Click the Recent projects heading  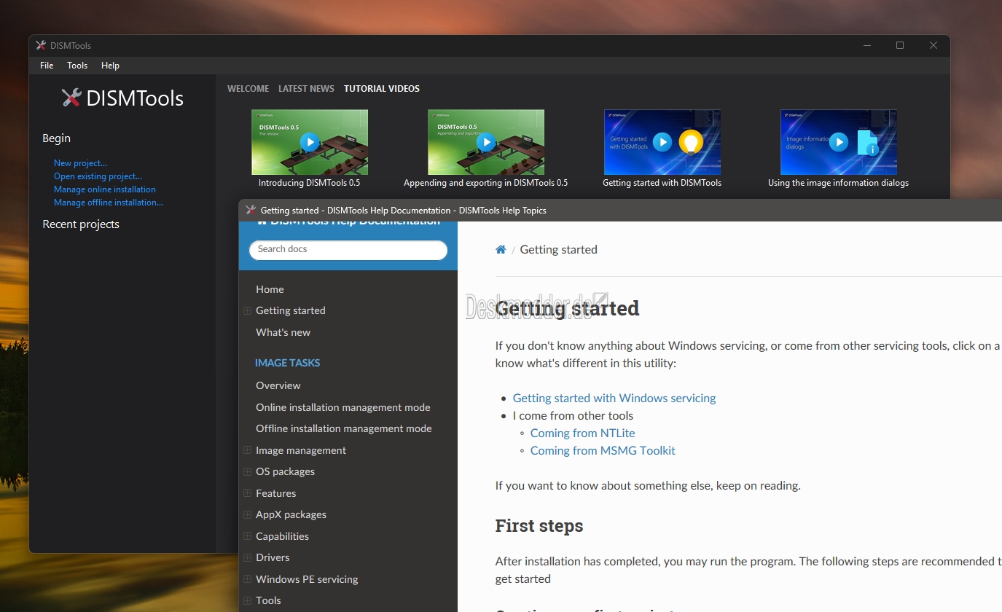click(x=81, y=224)
